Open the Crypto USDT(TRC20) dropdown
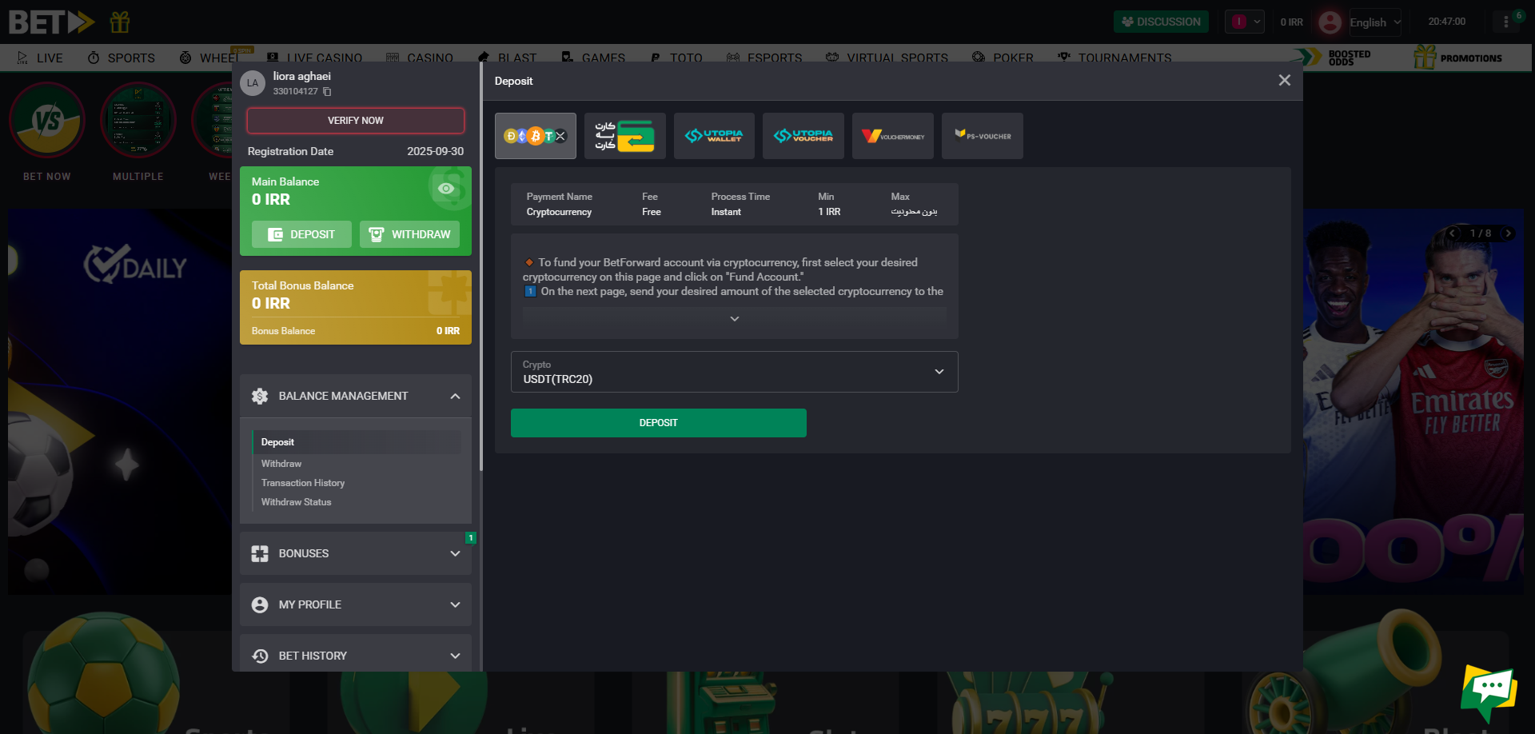1535x734 pixels. 734,372
